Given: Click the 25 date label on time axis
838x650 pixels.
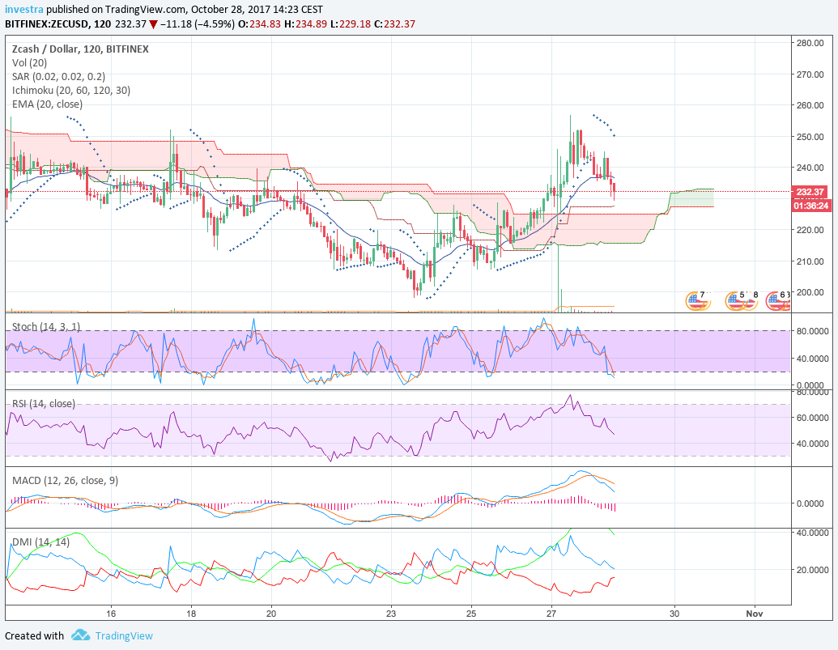Looking at the screenshot, I should coord(471,614).
